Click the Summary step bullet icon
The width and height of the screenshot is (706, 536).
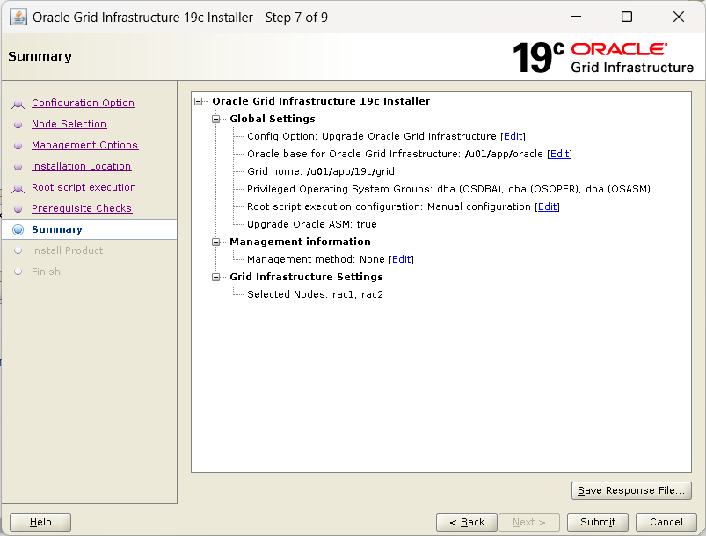click(x=18, y=229)
